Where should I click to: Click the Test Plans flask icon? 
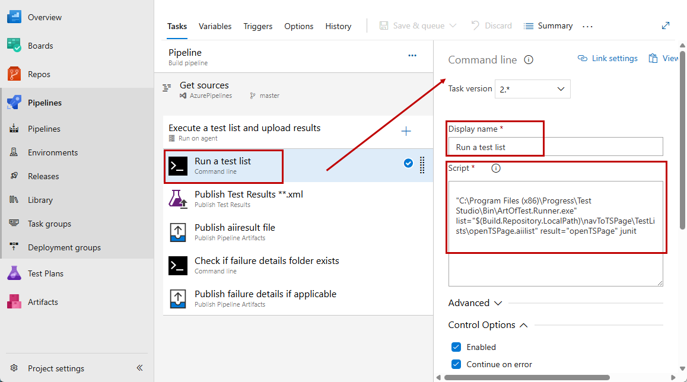(14, 273)
